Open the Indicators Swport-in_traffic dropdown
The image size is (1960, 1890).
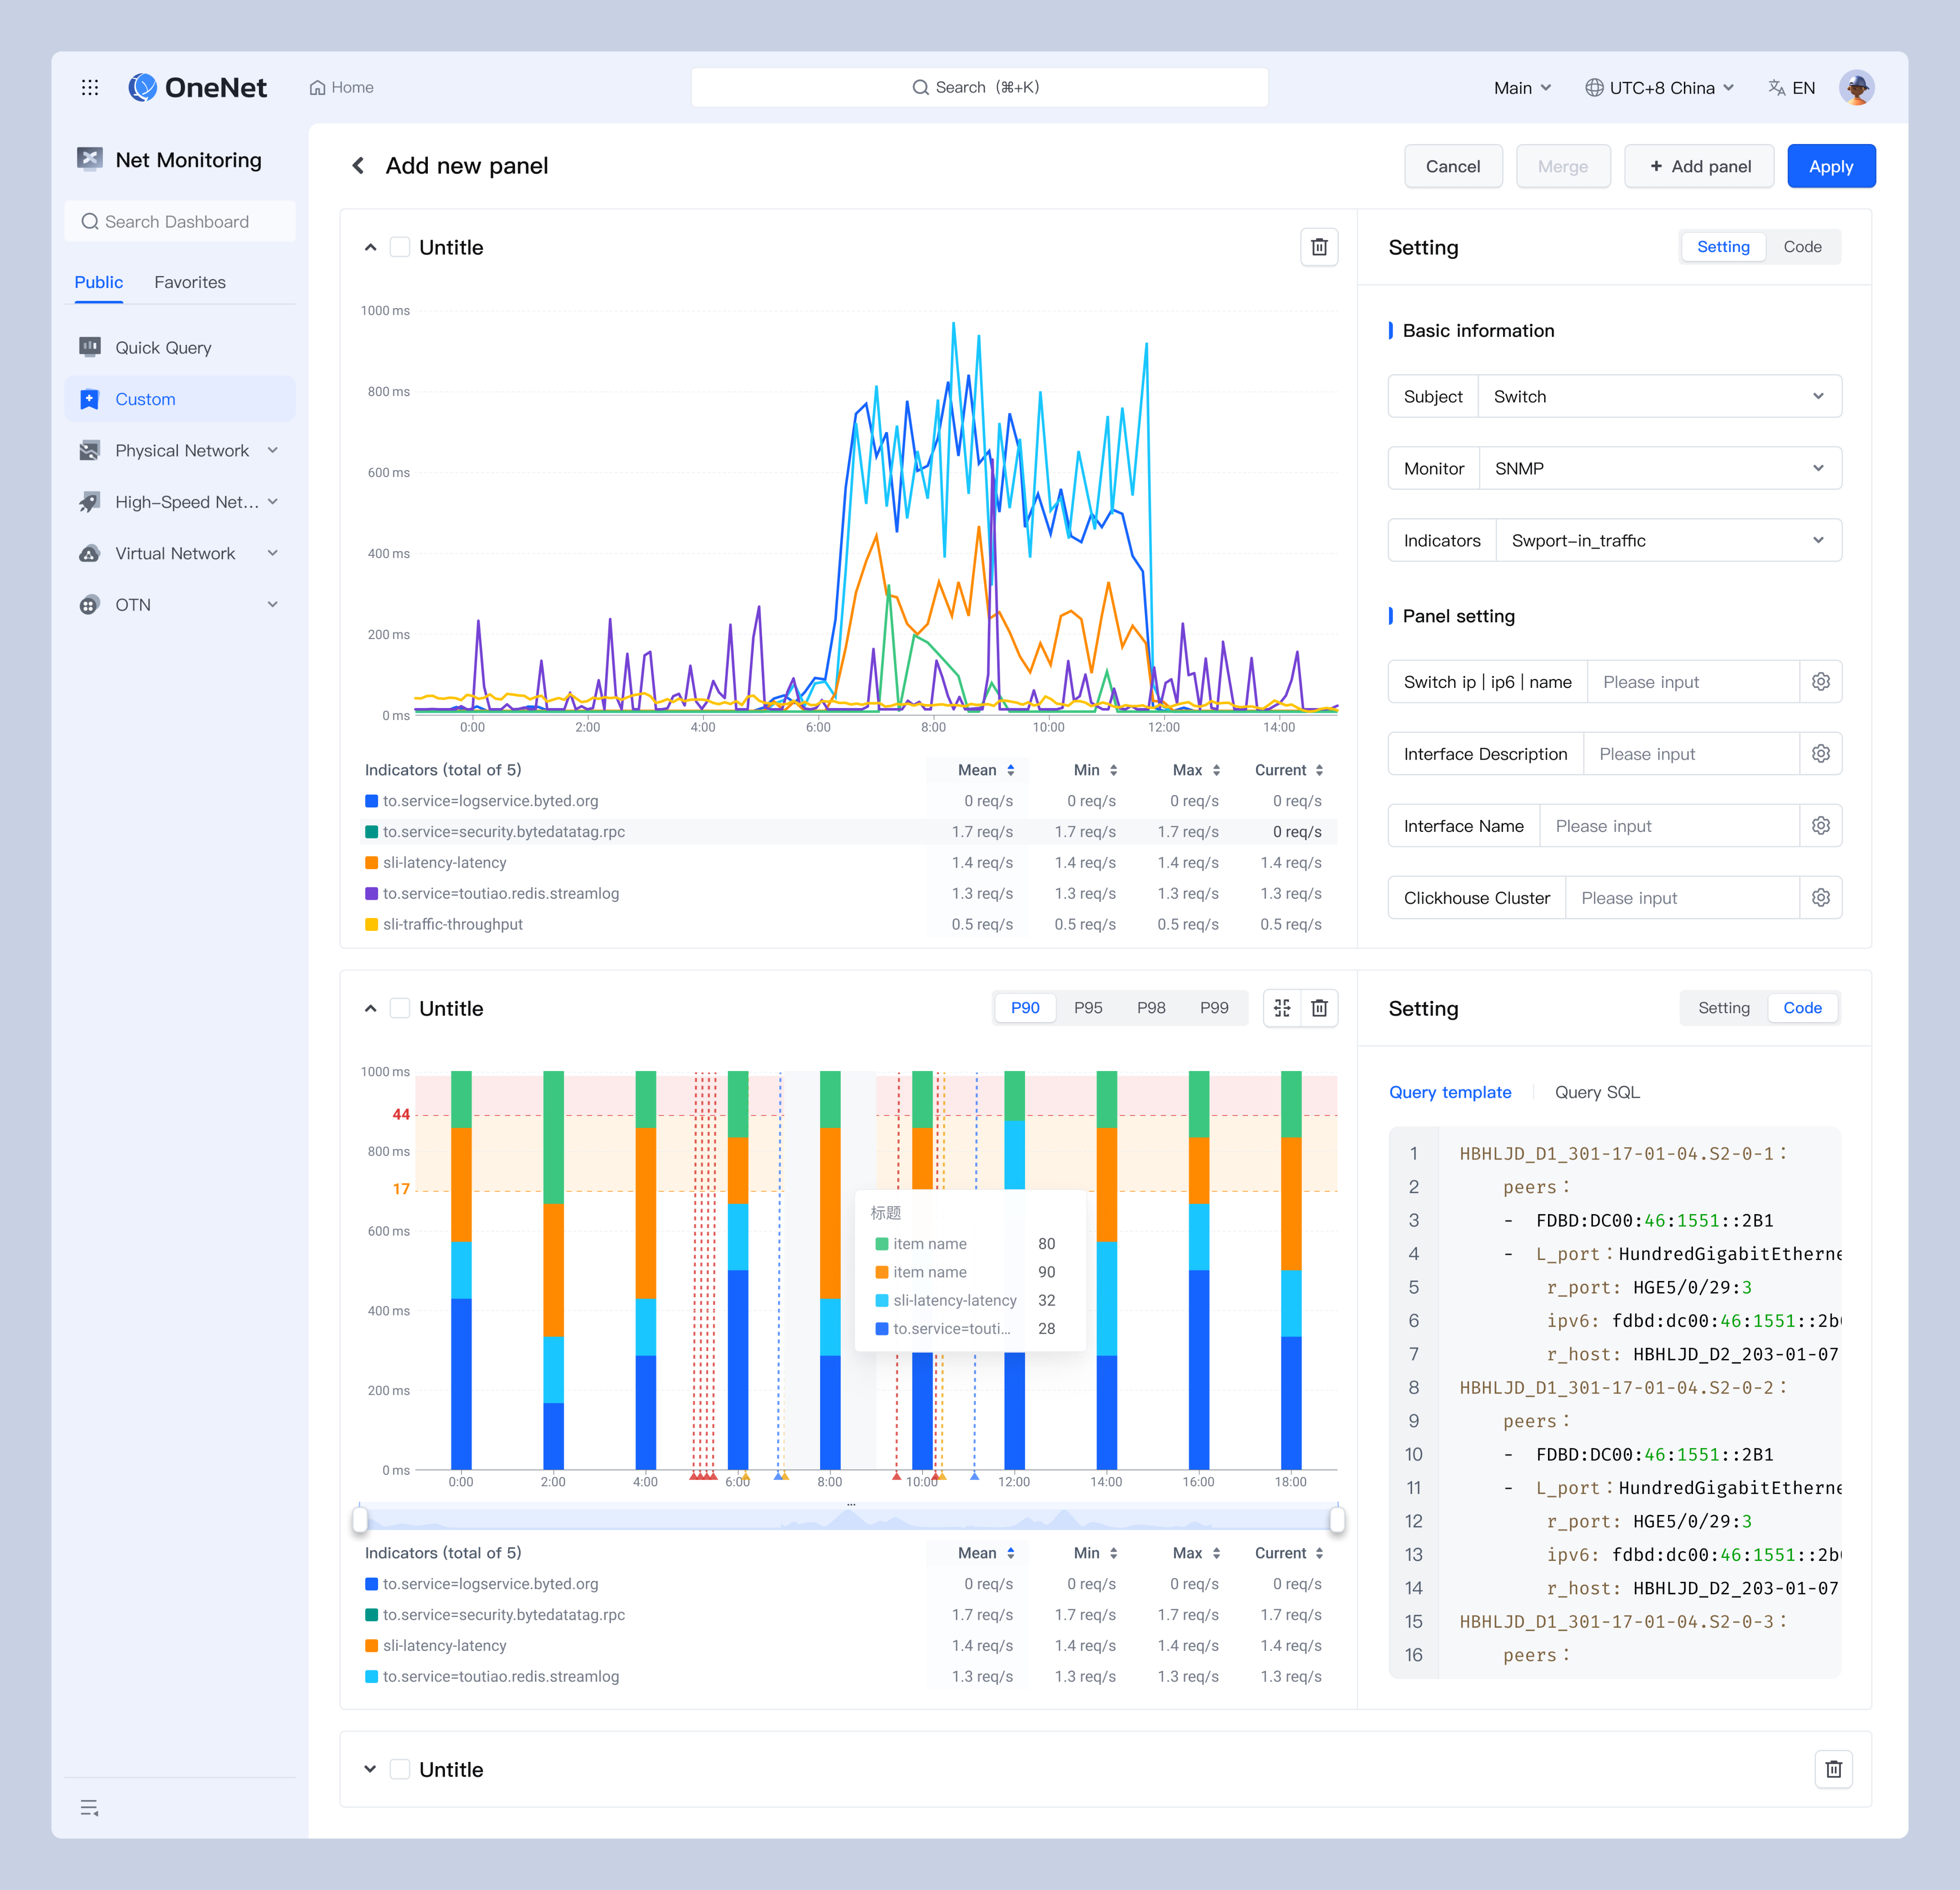[x=1668, y=541]
